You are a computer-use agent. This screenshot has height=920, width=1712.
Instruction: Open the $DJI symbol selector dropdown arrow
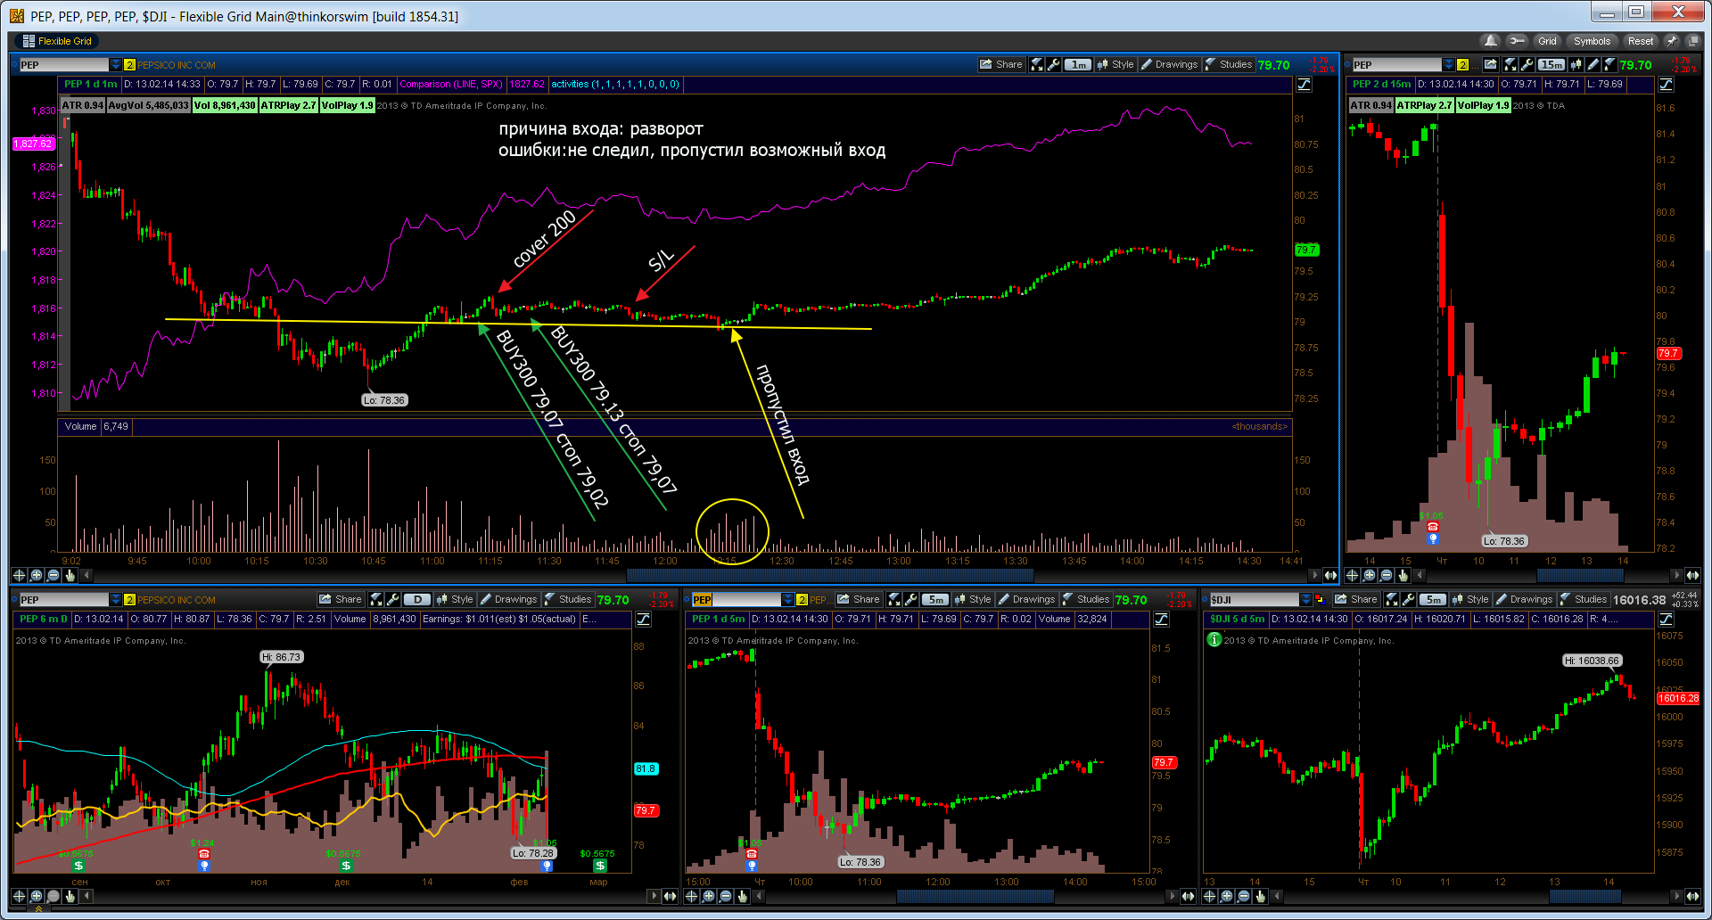tap(1306, 599)
